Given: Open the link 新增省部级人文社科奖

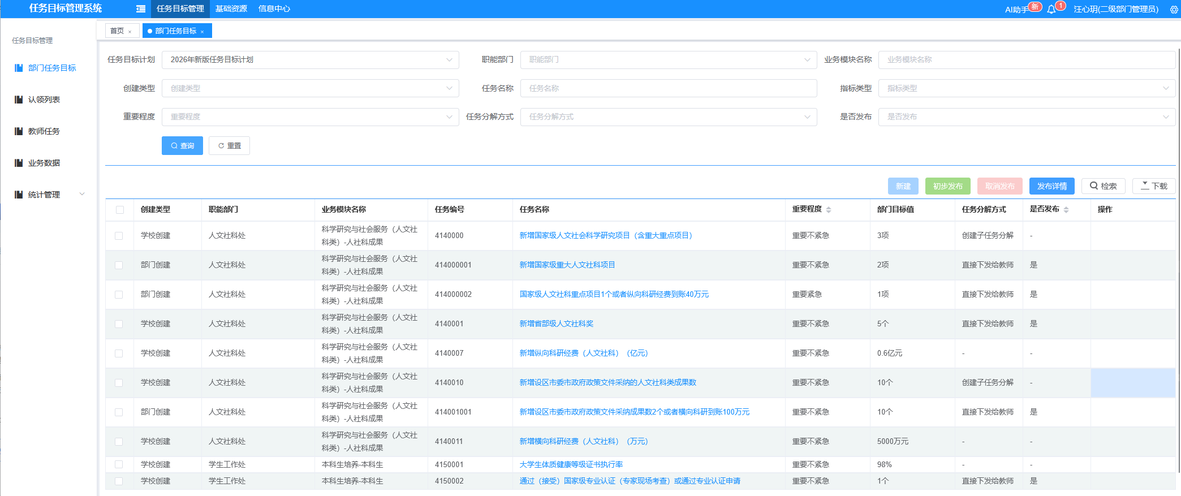Looking at the screenshot, I should click(x=557, y=324).
